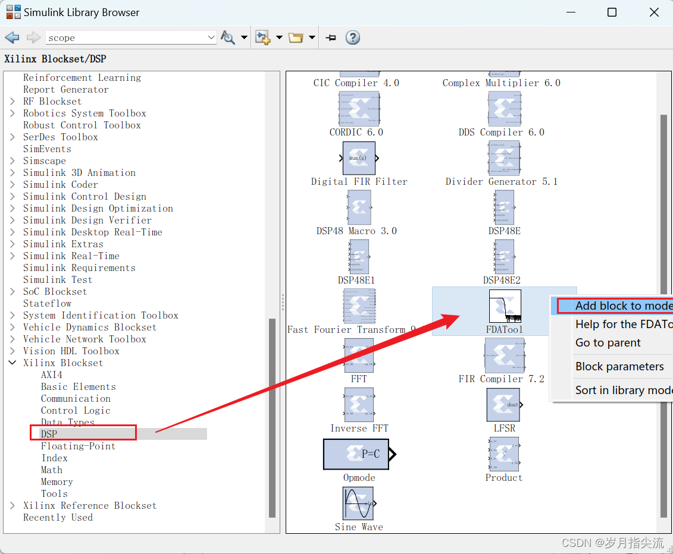
Task: Select Recently Used in tree
Action: (58, 518)
